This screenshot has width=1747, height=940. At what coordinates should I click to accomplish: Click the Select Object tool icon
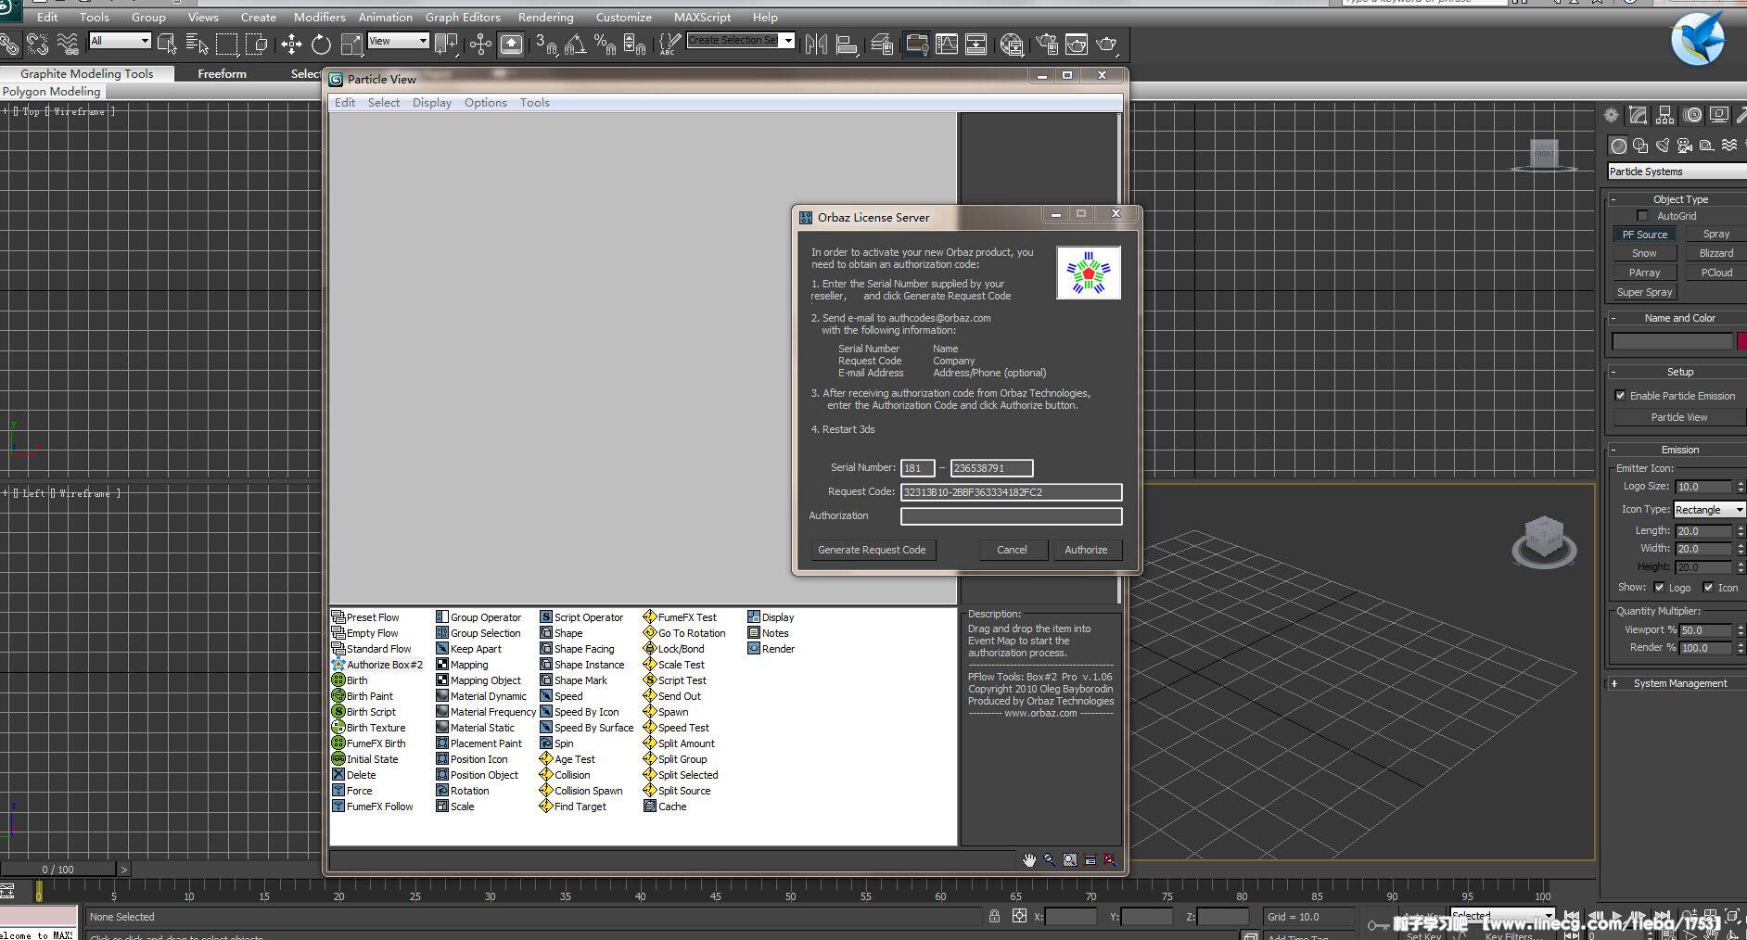(x=168, y=44)
